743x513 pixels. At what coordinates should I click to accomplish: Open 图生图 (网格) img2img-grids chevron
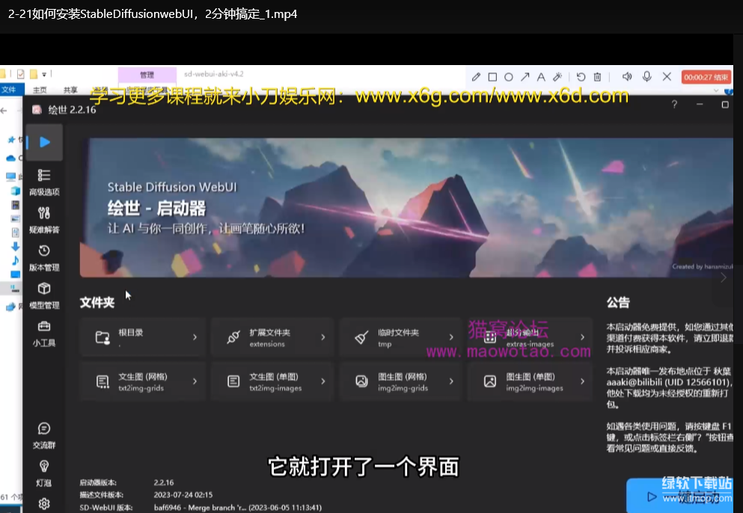pyautogui.click(x=451, y=381)
